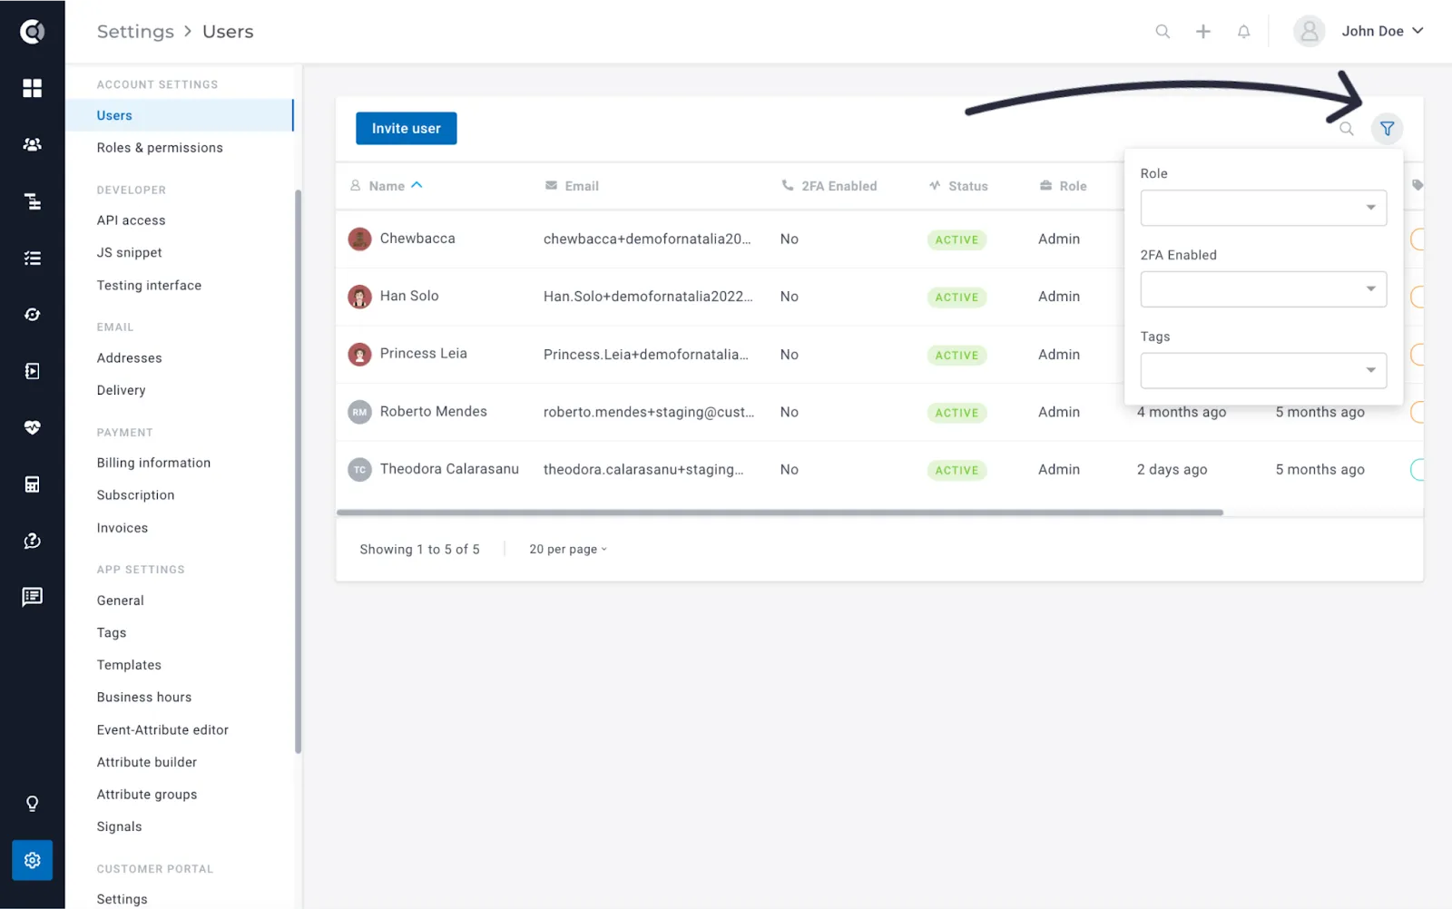Click the plus add icon in top bar

point(1203,32)
